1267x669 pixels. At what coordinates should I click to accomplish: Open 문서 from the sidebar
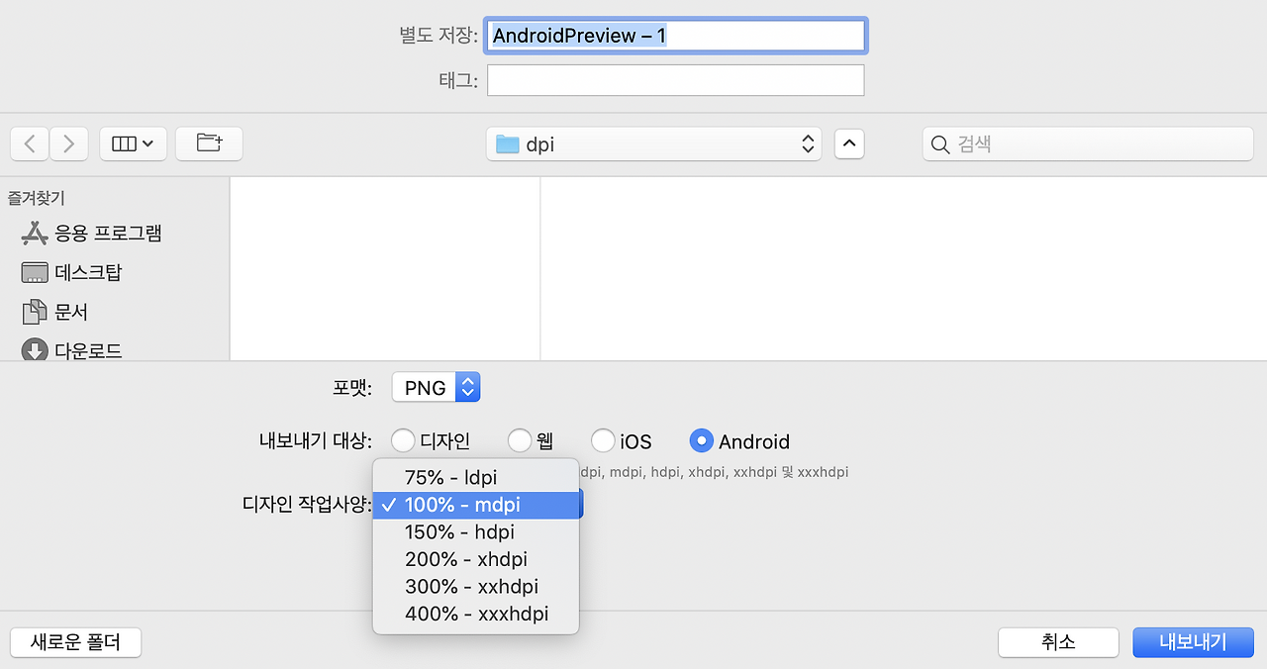coord(66,311)
